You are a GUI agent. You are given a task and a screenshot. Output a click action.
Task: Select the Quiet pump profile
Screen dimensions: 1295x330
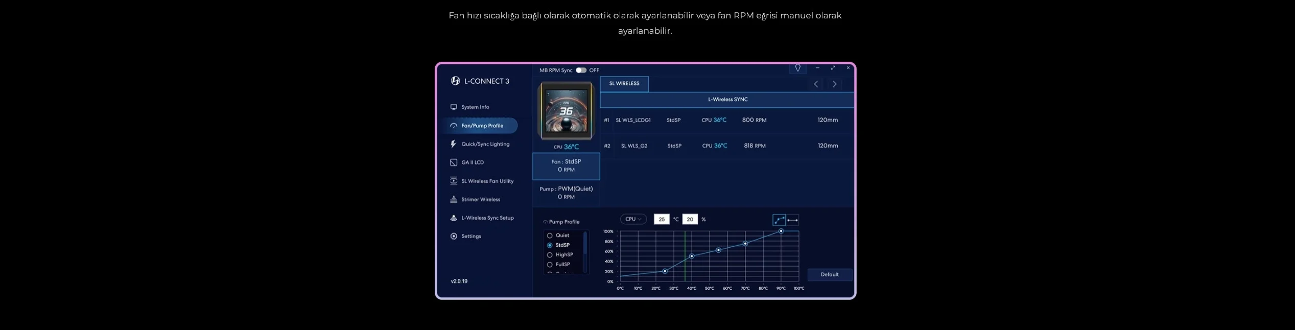(x=550, y=235)
